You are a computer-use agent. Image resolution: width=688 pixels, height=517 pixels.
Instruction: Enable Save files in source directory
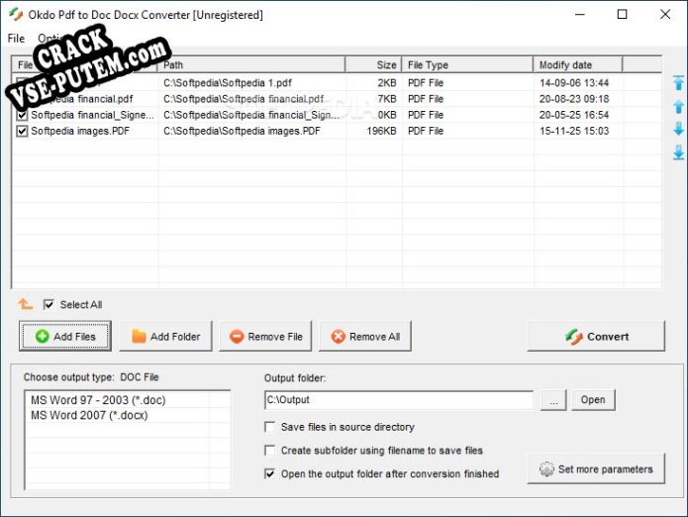coord(270,427)
